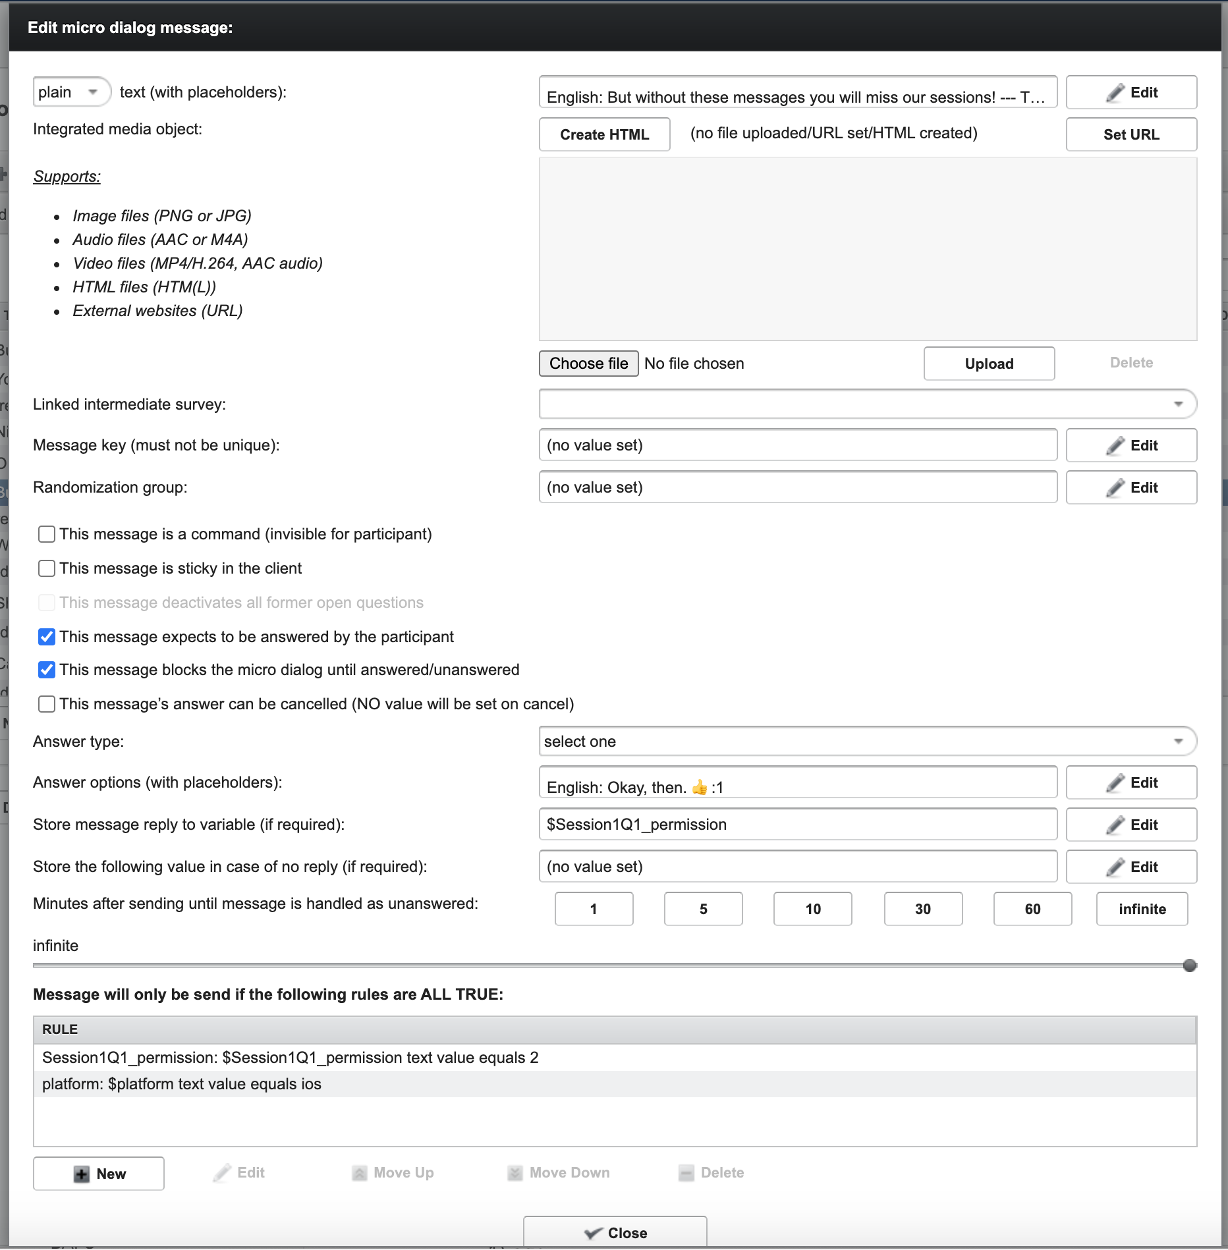This screenshot has width=1228, height=1250.
Task: Click pencil Edit icon for message text
Action: point(1115,93)
